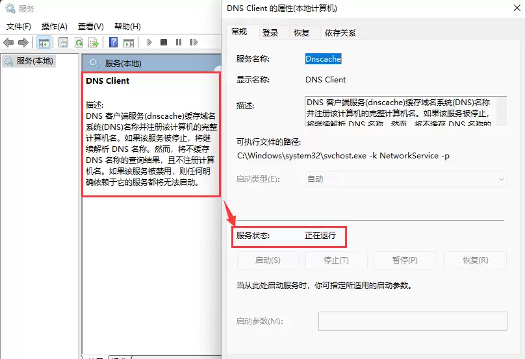This screenshot has width=525, height=359.
Task: Open the 操作(A) menu
Action: pos(54,27)
